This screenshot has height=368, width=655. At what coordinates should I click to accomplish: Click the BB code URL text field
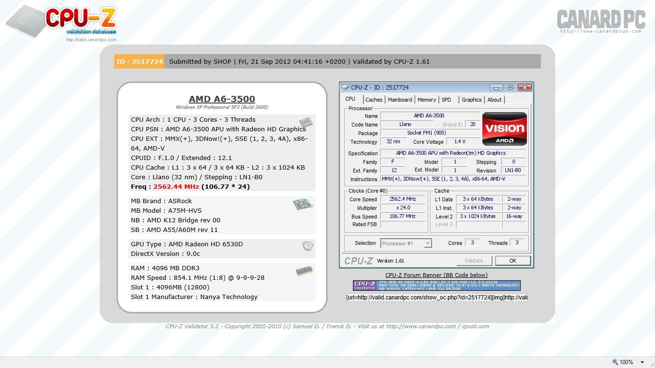coord(436,298)
